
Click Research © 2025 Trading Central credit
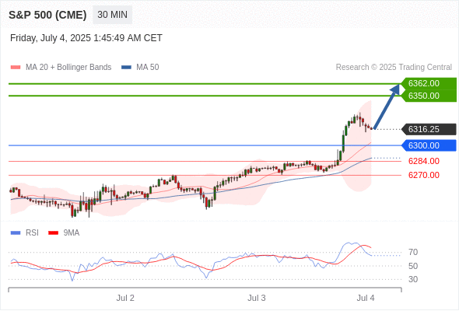tap(394, 68)
